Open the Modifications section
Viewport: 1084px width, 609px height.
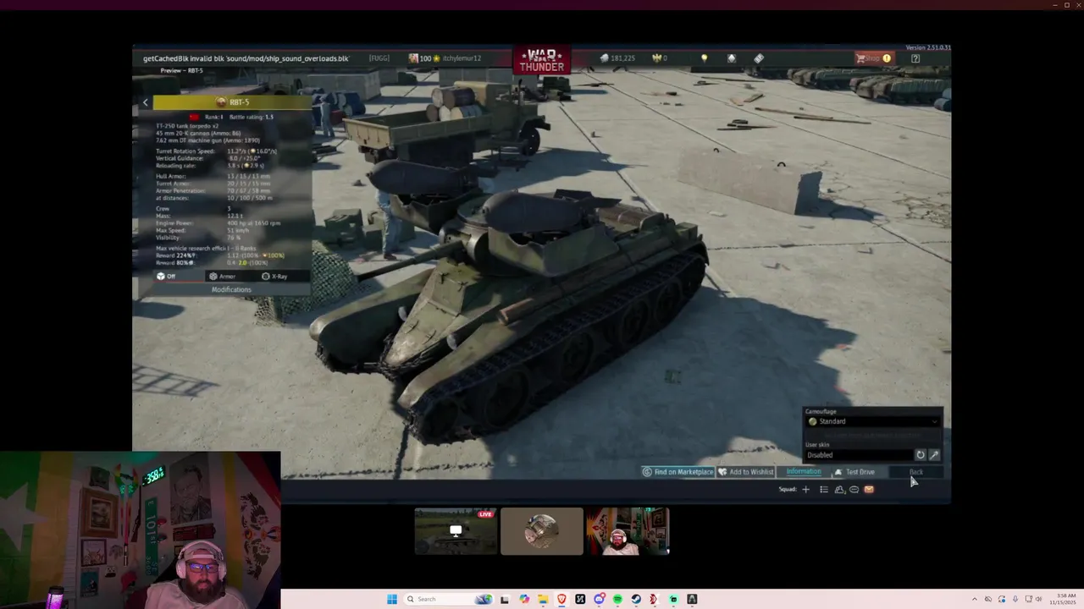click(231, 289)
